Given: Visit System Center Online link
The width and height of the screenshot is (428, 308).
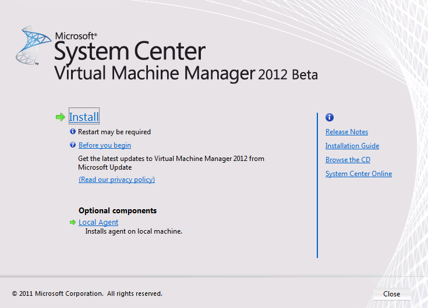Looking at the screenshot, I should (359, 174).
